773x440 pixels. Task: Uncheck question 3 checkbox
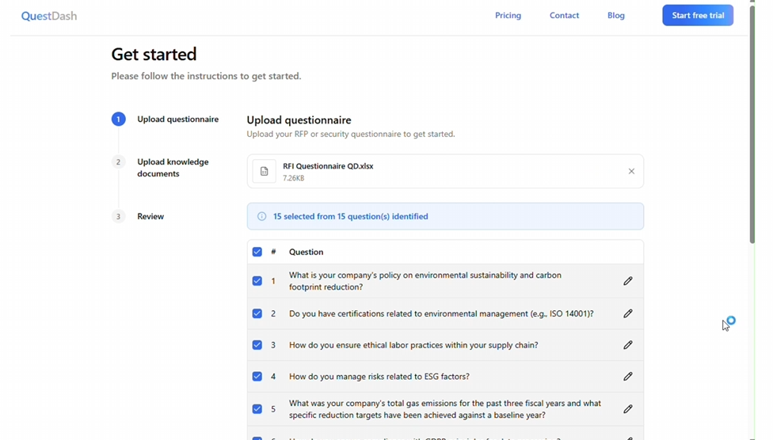257,345
